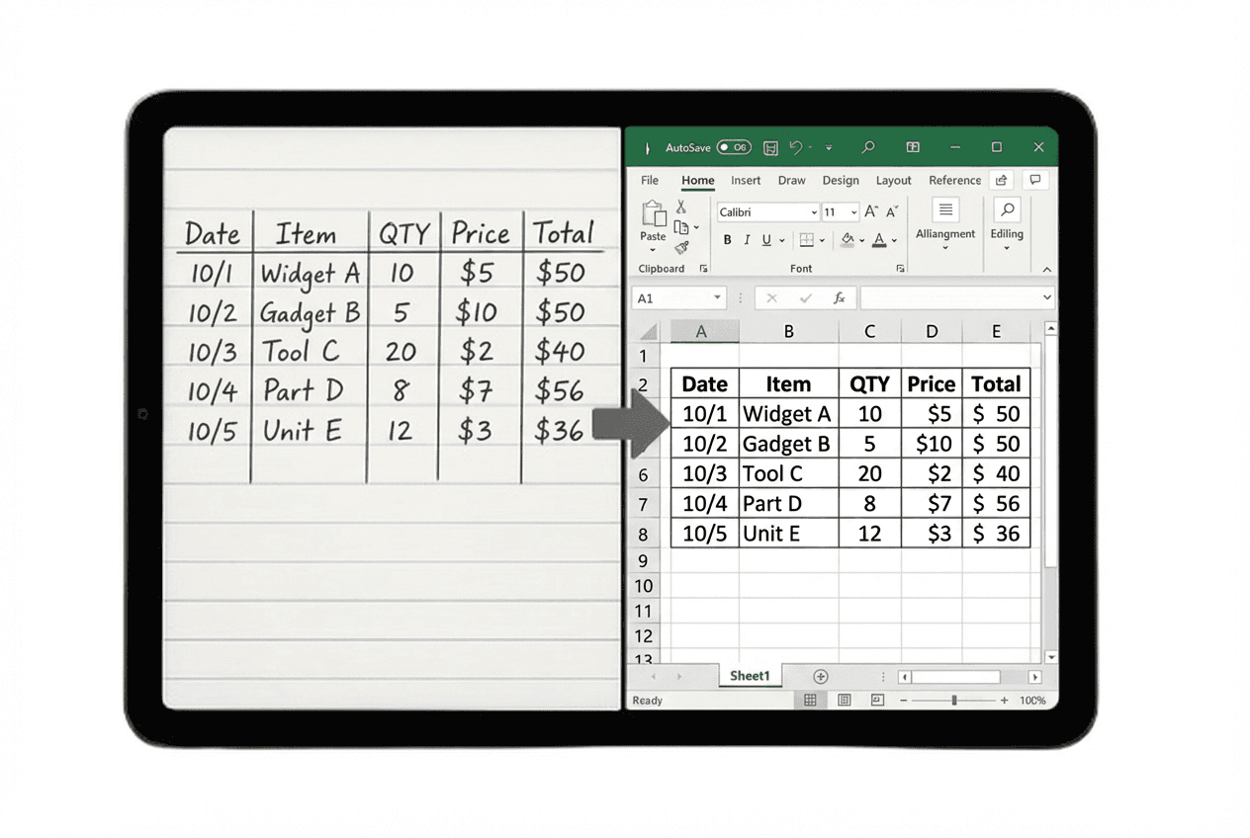The image size is (1250, 838).
Task: Click the New Sheet plus button
Action: [x=820, y=676]
